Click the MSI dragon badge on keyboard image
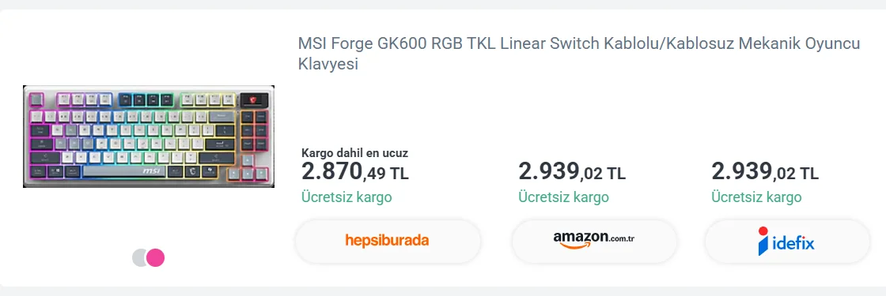This screenshot has width=886, height=296. [253, 99]
